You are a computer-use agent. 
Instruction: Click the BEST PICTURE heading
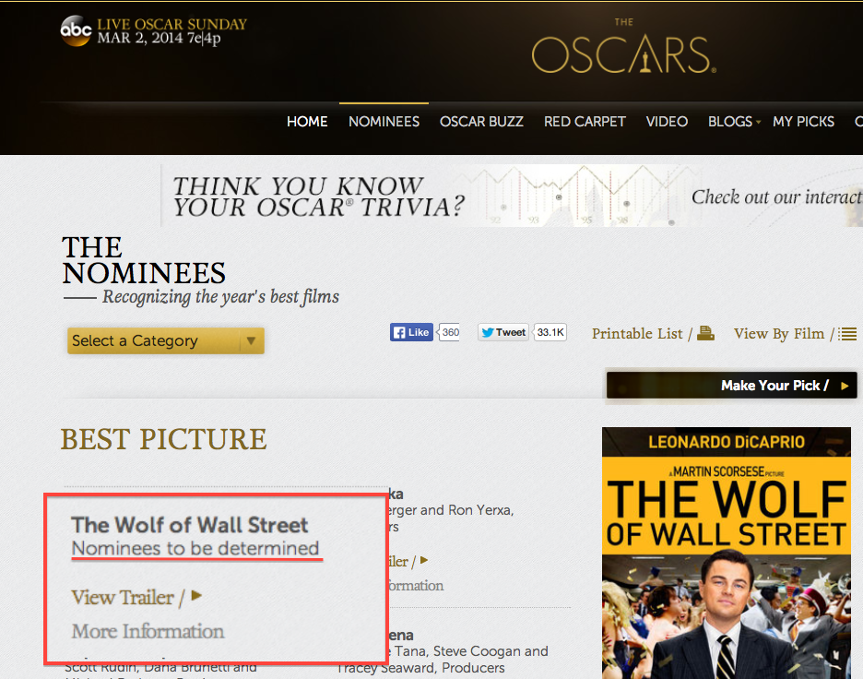click(163, 439)
